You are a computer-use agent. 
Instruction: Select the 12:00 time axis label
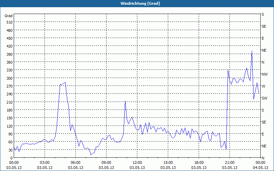[137, 163]
